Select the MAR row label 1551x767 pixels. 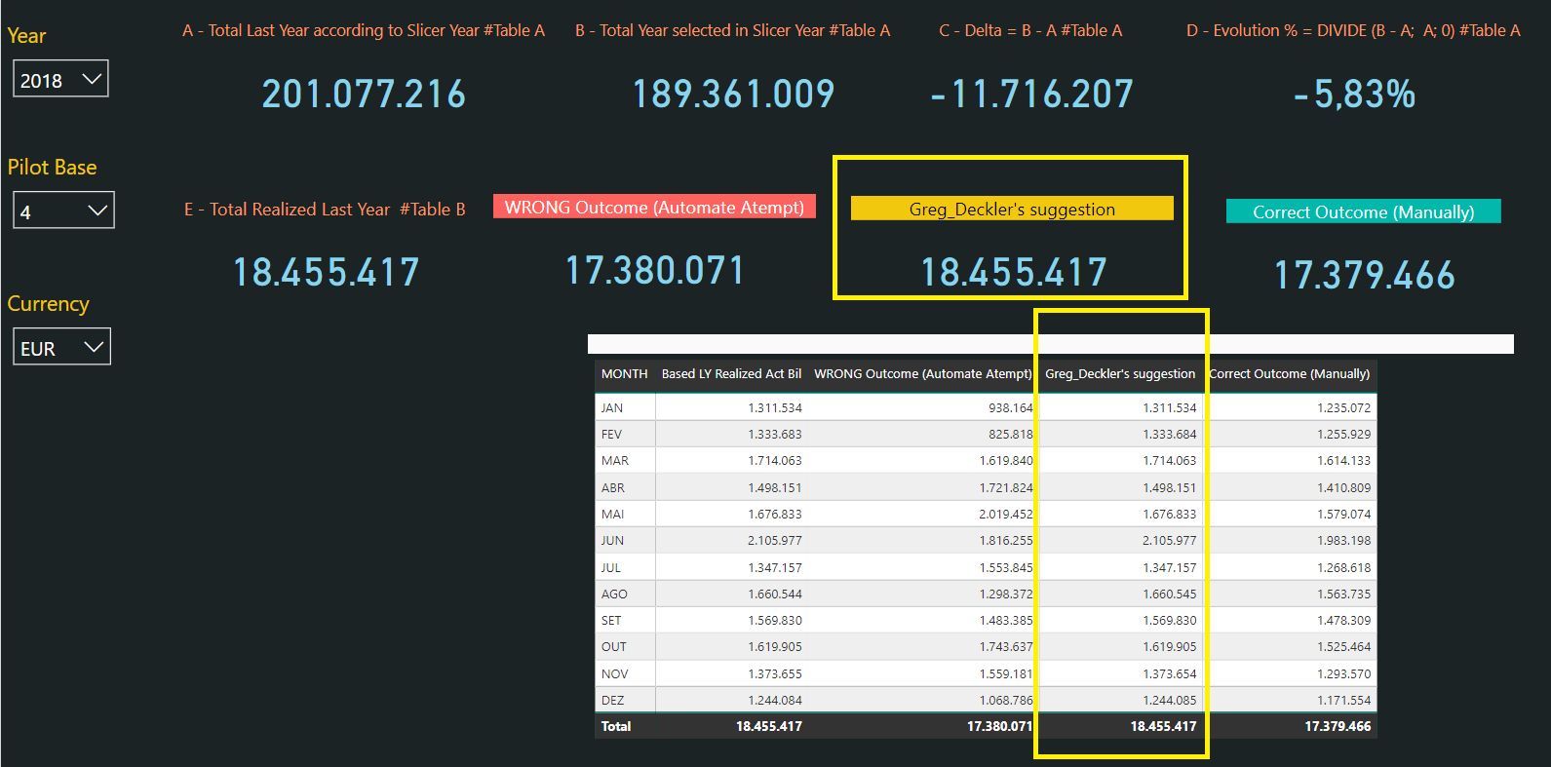(615, 460)
